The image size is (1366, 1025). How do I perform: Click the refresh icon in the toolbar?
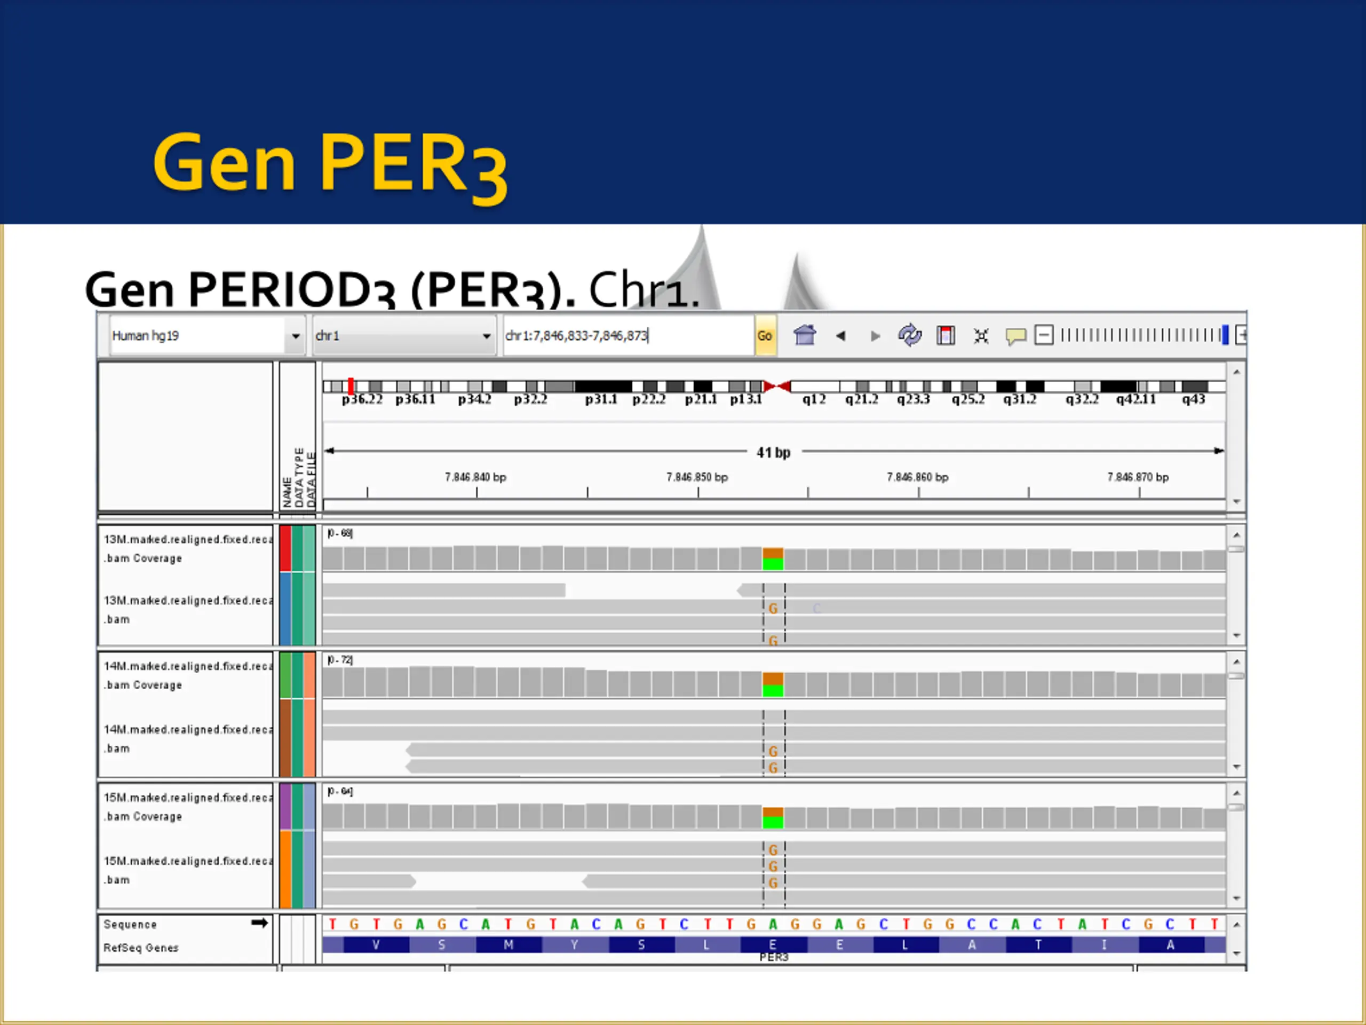[x=910, y=335]
